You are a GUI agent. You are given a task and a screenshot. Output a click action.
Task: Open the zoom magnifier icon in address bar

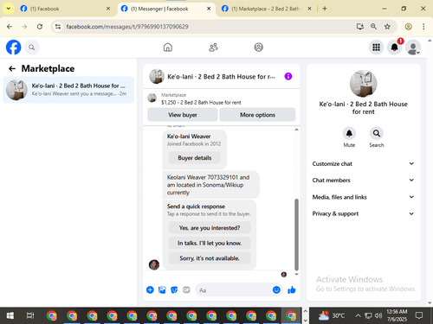pyautogui.click(x=373, y=27)
